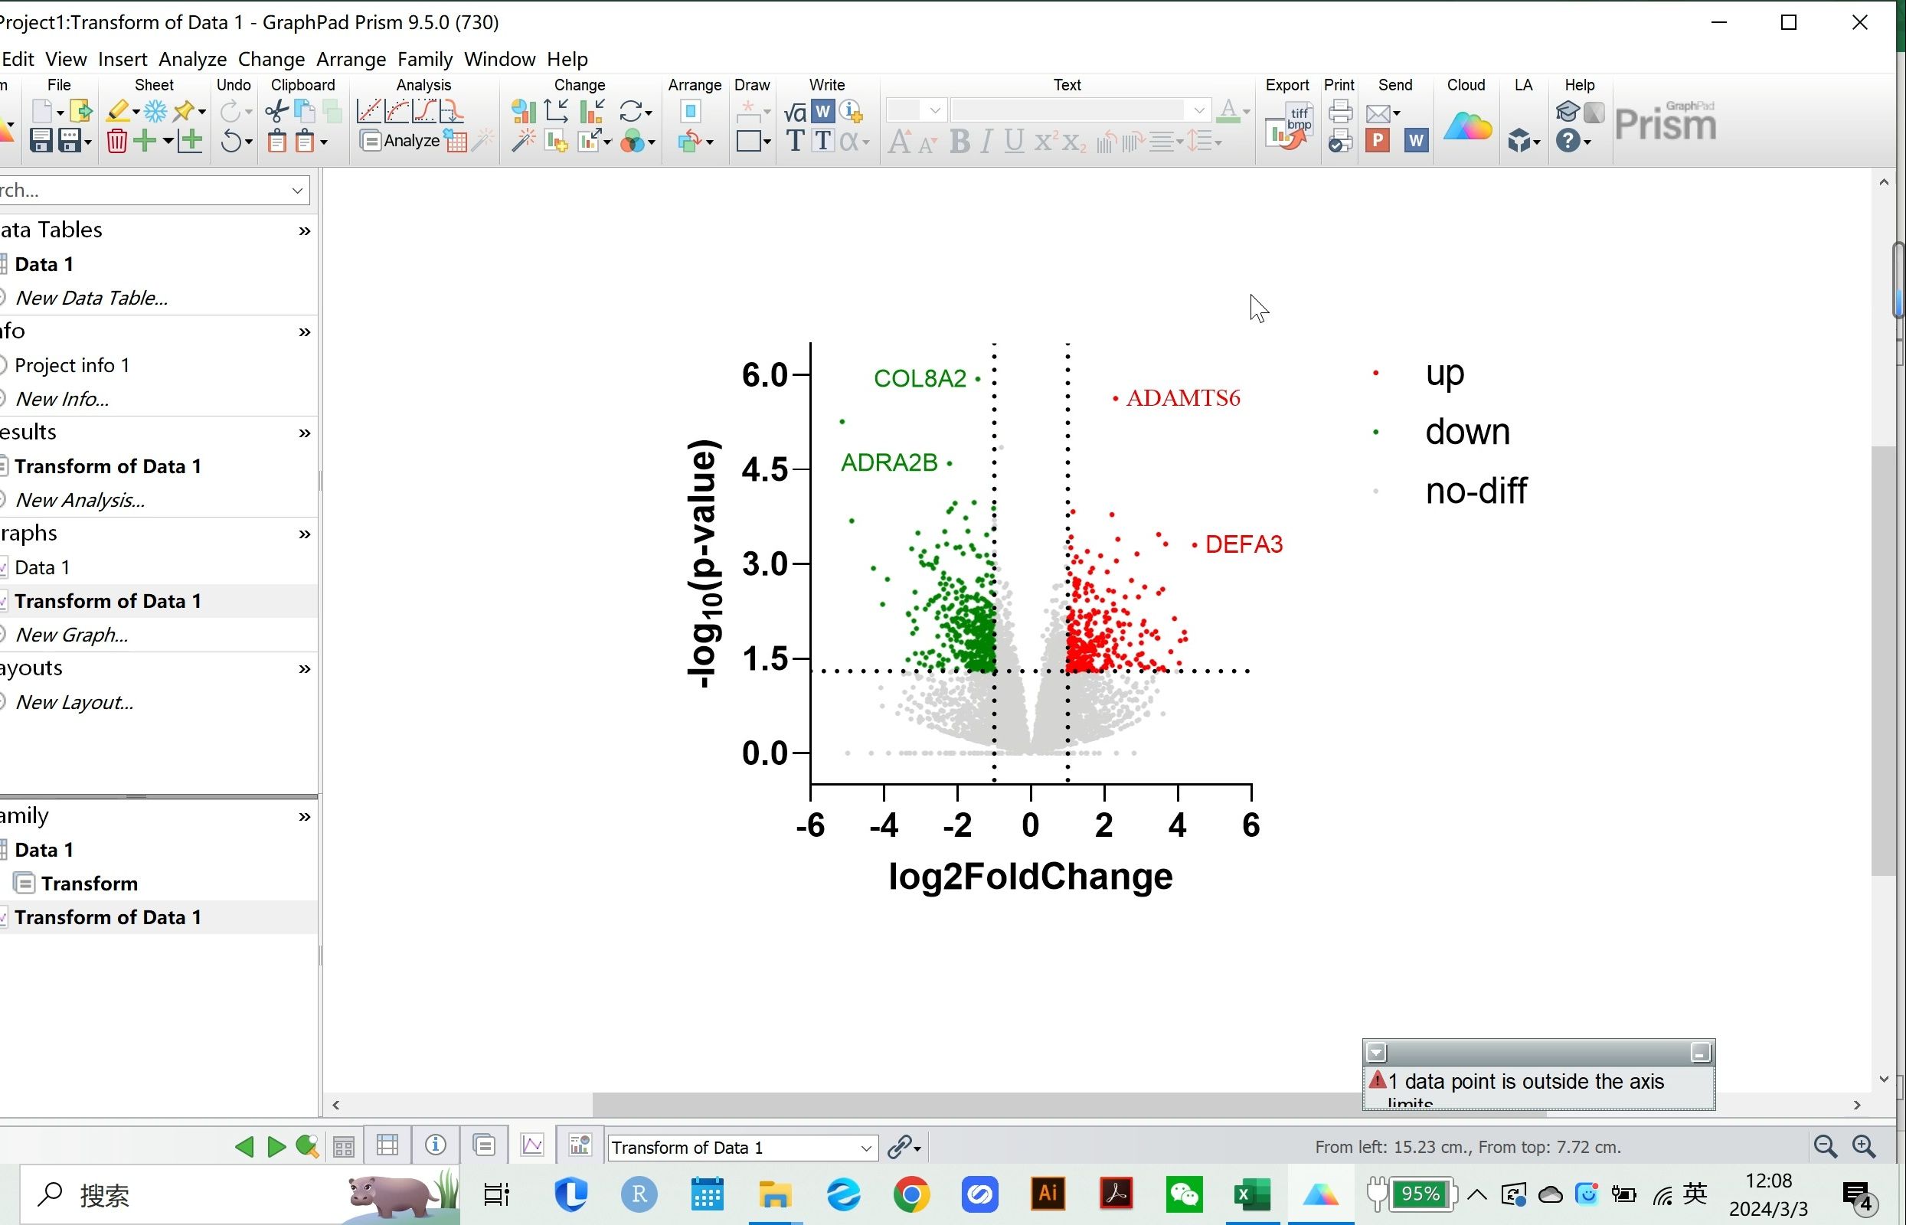Click the Analyze button
Viewport: 1906px width, 1225px height.
click(400, 142)
